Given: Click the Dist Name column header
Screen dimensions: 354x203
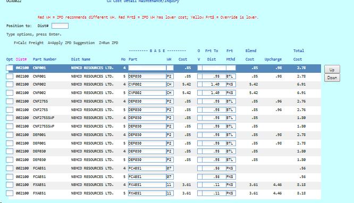Looking at the screenshot, I should pyautogui.click(x=81, y=59).
